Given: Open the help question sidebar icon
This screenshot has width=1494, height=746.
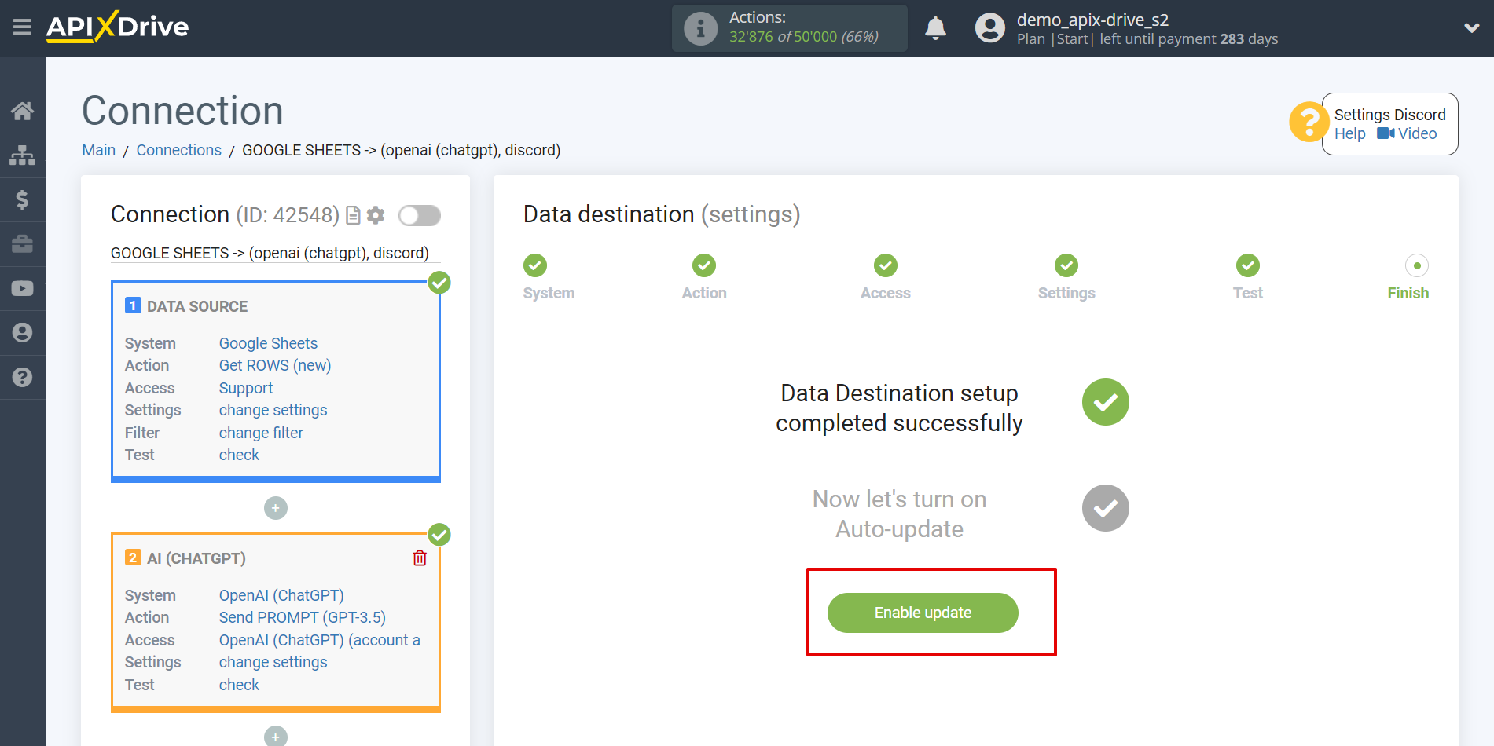Looking at the screenshot, I should pyautogui.click(x=22, y=377).
